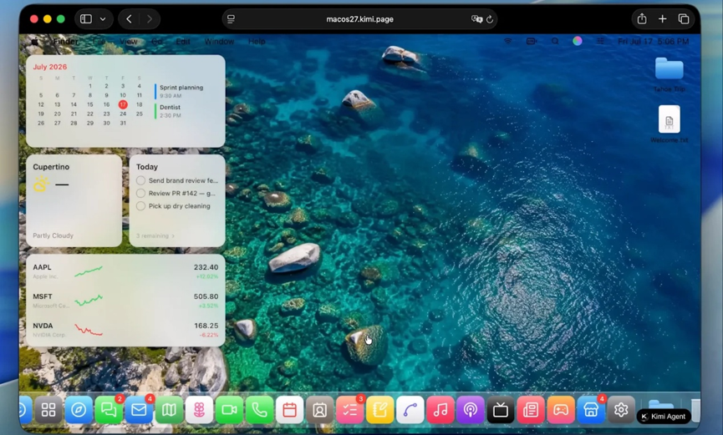Select highlighted date 17 in calendar widget
Image resolution: width=723 pixels, height=435 pixels.
123,104
